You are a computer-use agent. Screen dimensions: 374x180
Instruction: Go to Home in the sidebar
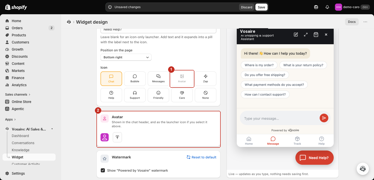pos(29,21)
